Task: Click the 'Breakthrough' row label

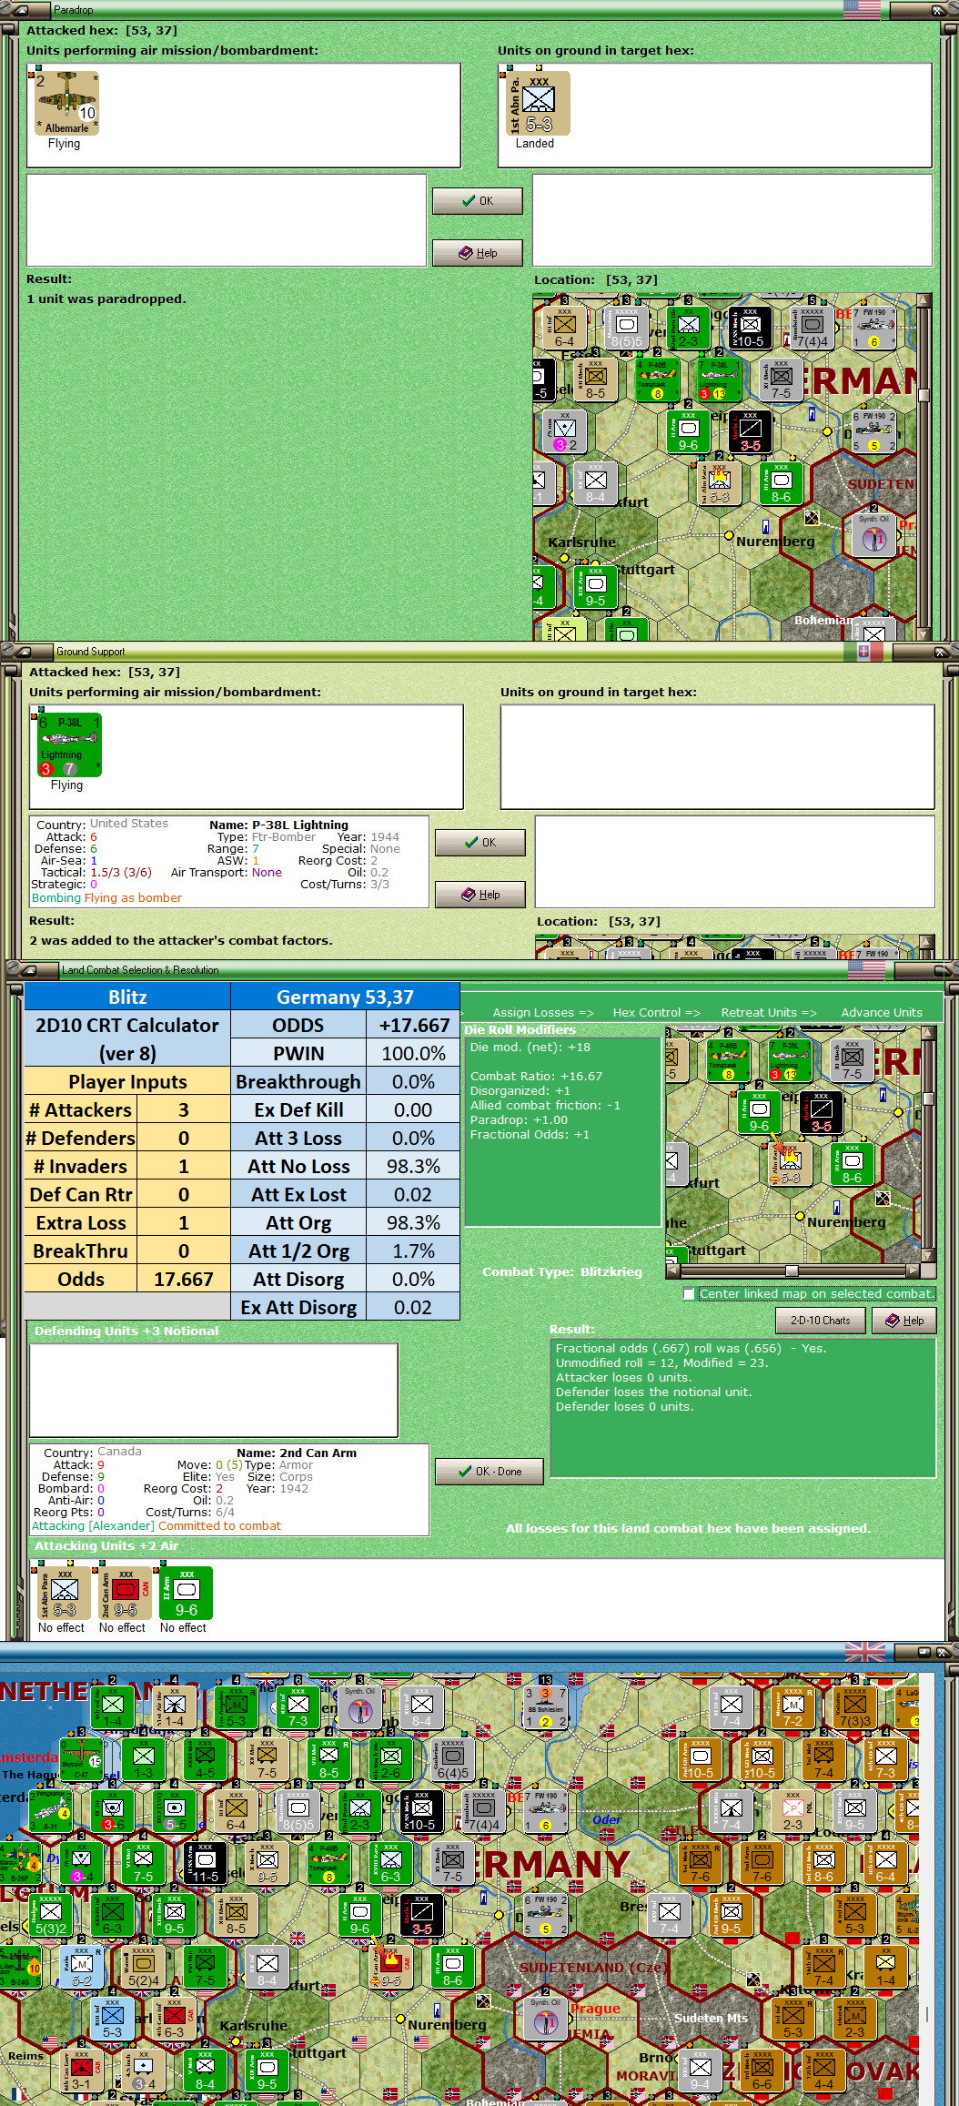Action: click(298, 1081)
